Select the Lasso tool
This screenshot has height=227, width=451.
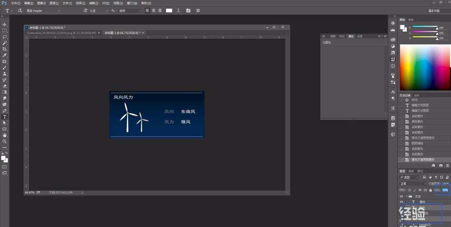tap(5, 37)
